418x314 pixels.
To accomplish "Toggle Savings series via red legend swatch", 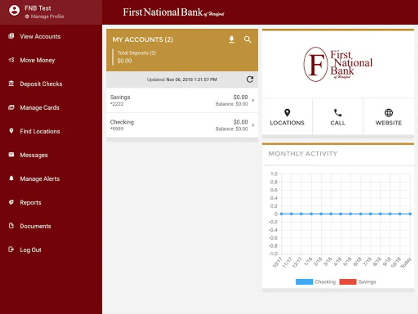I will coord(348,282).
